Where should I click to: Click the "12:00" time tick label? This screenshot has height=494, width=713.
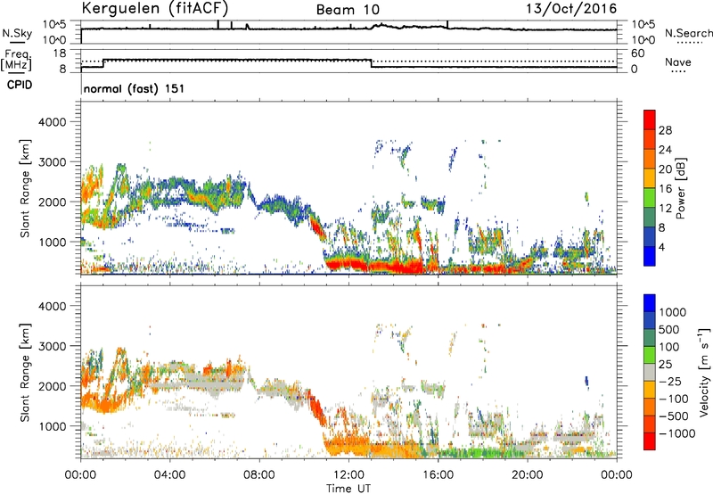coord(348,475)
